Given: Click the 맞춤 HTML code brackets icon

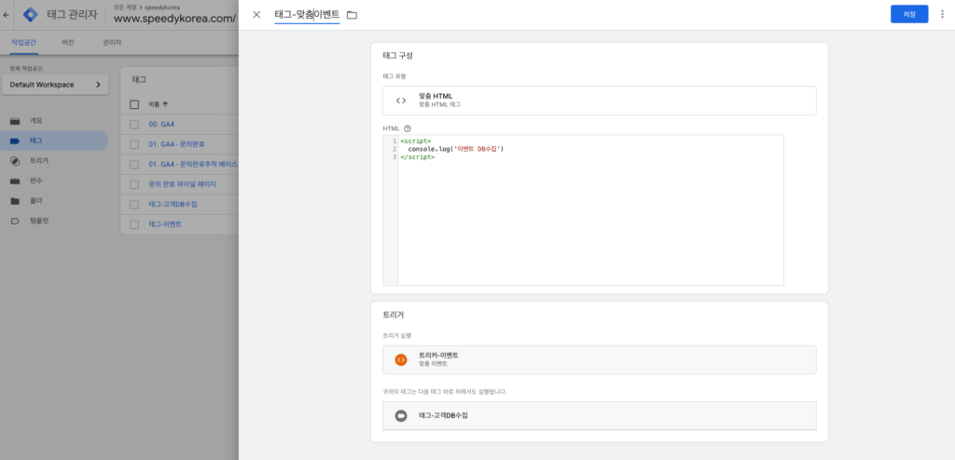Looking at the screenshot, I should (x=401, y=101).
